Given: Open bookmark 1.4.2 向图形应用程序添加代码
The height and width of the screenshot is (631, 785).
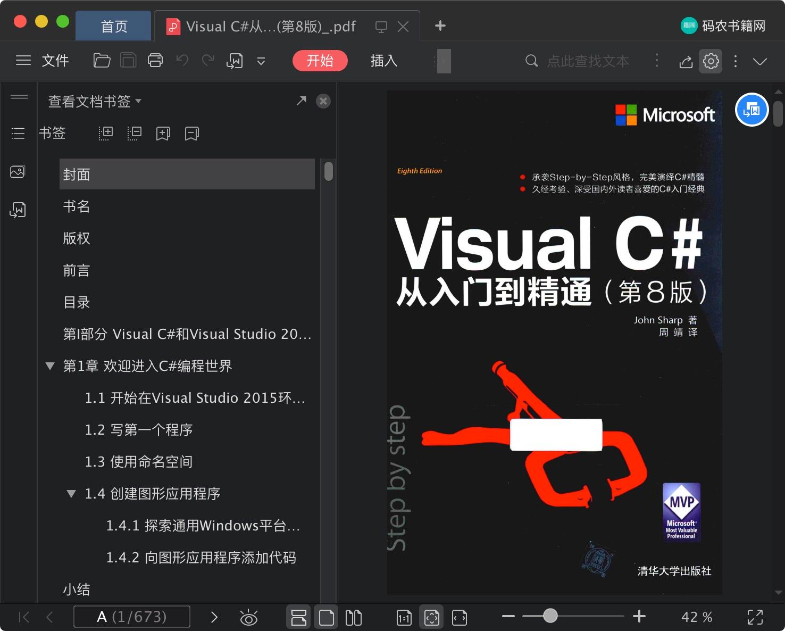Looking at the screenshot, I should 201,558.
